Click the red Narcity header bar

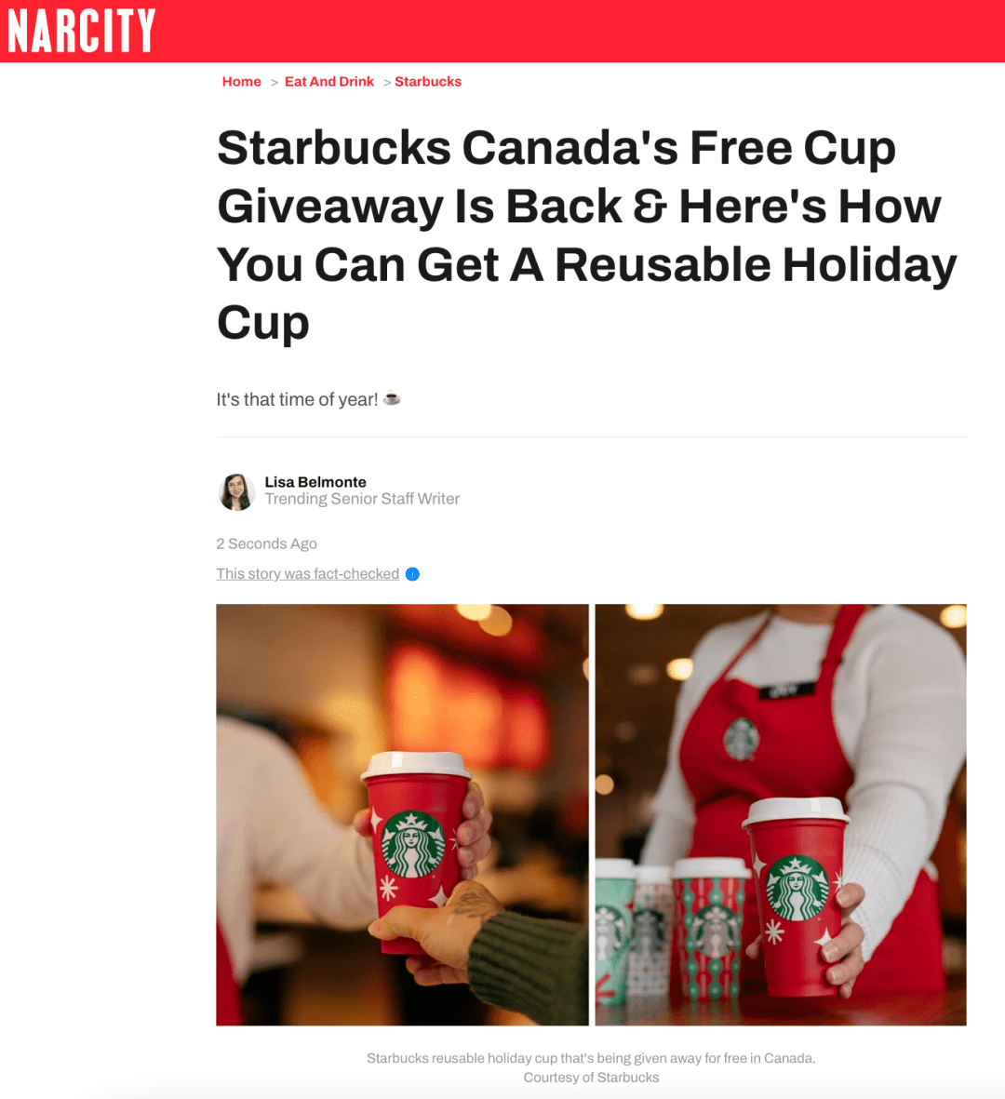coord(502,31)
